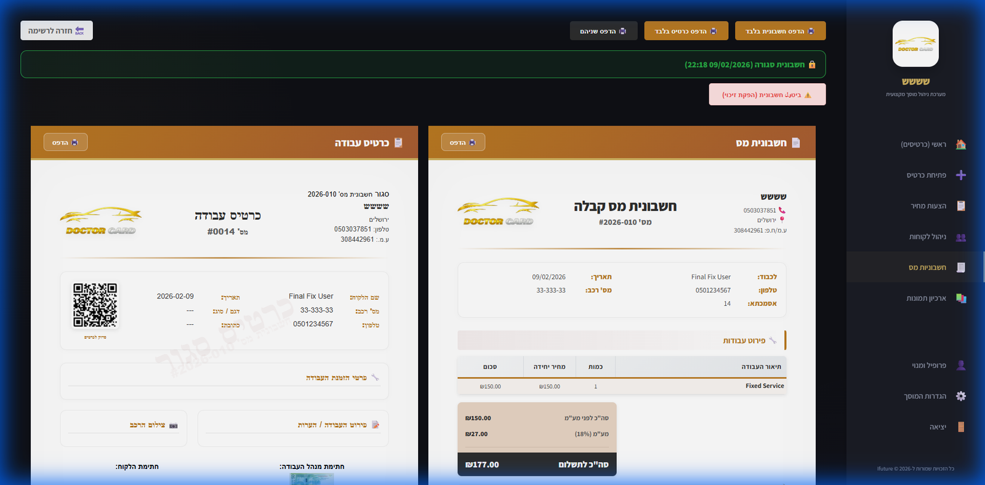Screen dimensions: 985x485
Task: Click the back to list 'חזרה לרשימה' button
Action: (x=57, y=30)
